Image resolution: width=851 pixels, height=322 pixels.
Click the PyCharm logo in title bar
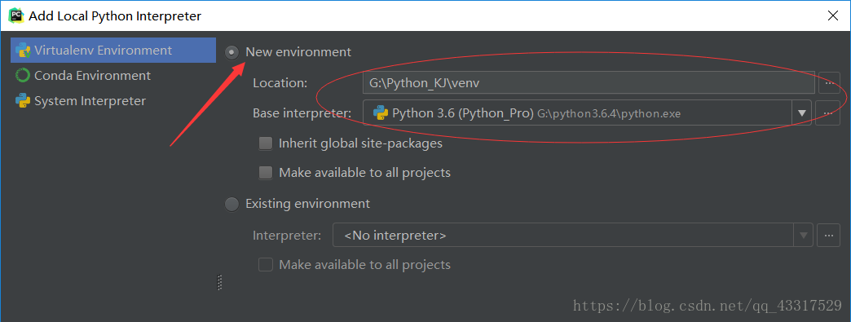click(x=16, y=15)
